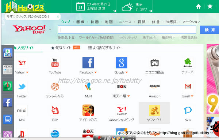Screen dimensions: 219x140
Task: Select the ウェブ search tab
Action: tap(65, 22)
